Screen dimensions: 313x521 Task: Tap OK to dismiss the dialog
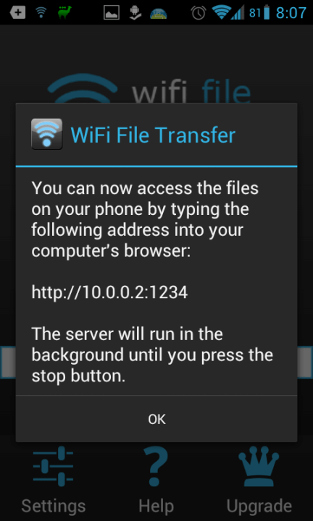click(156, 419)
